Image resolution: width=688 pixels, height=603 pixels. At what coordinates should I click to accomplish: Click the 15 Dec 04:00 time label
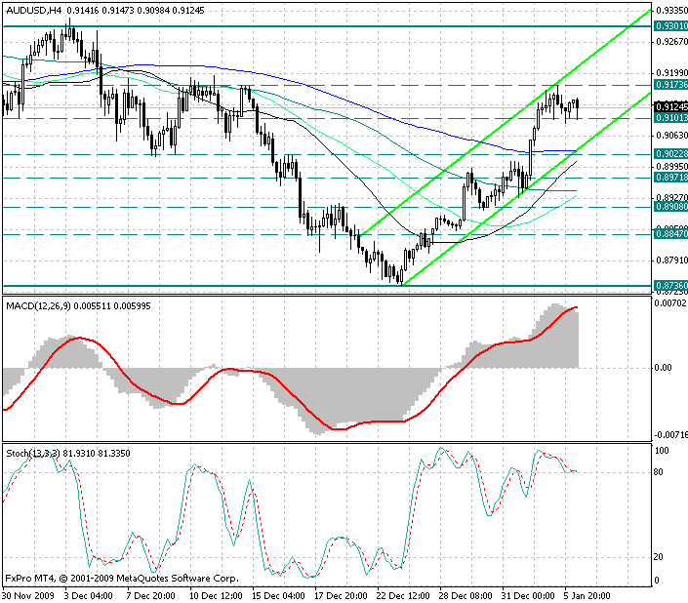coord(279,596)
